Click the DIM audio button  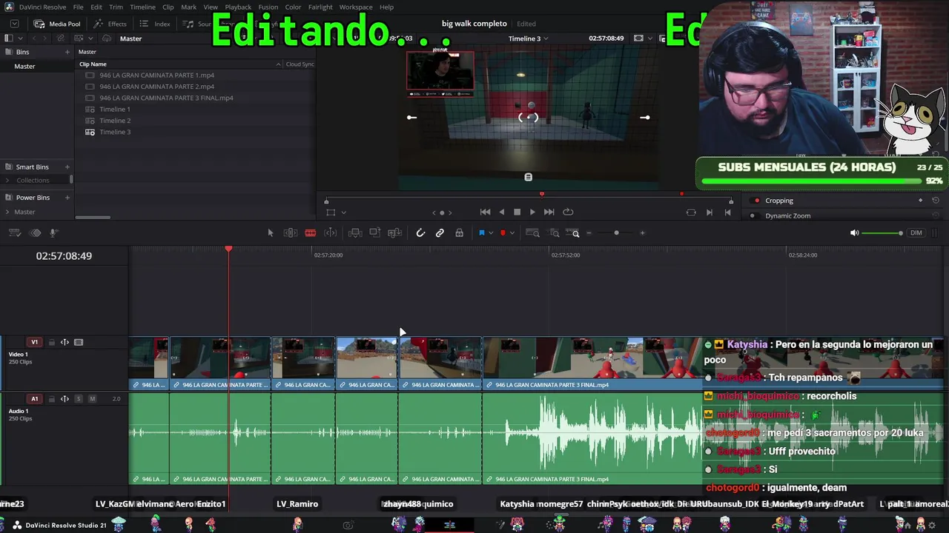pos(916,233)
